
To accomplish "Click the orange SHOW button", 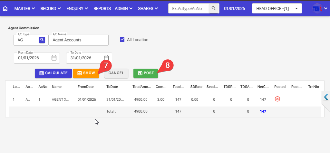I will point(86,73).
